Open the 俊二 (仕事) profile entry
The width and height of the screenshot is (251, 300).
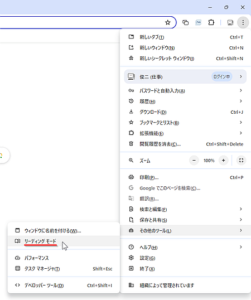coord(185,77)
